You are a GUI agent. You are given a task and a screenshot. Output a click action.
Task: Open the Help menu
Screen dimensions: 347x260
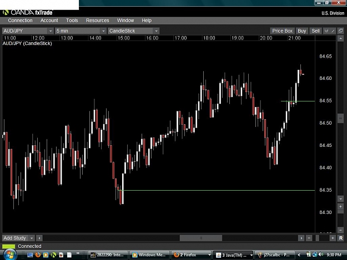147,21
